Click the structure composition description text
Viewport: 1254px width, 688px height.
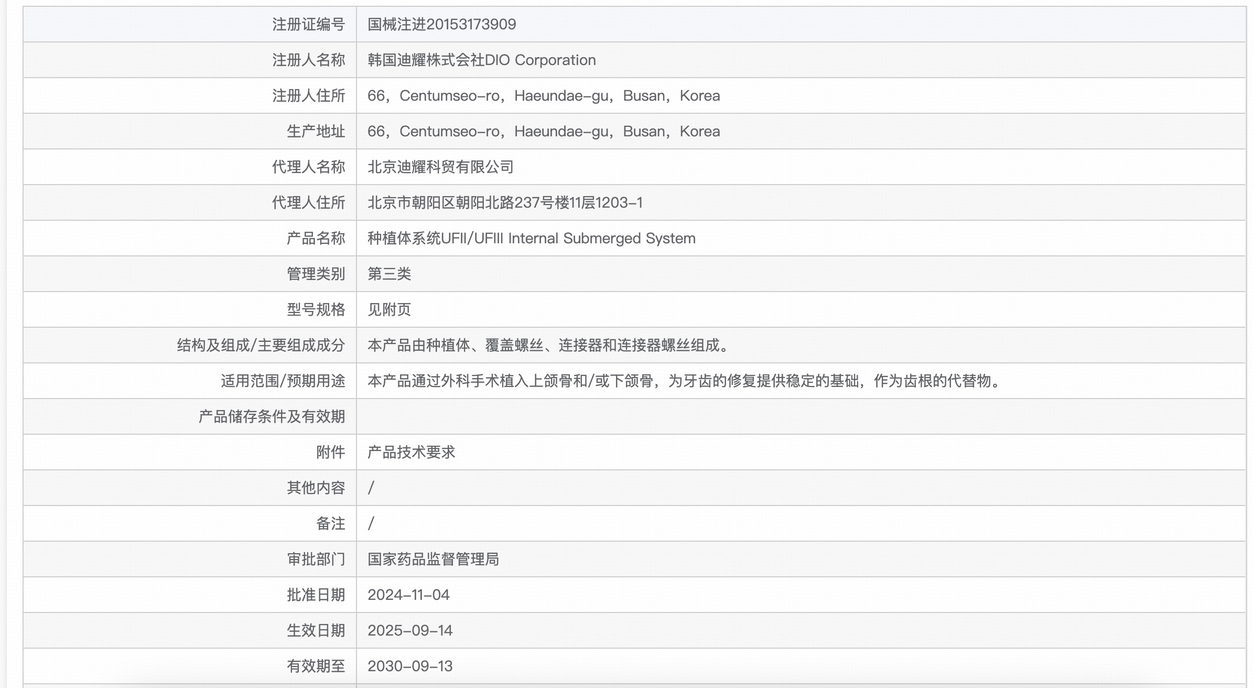[x=548, y=345]
